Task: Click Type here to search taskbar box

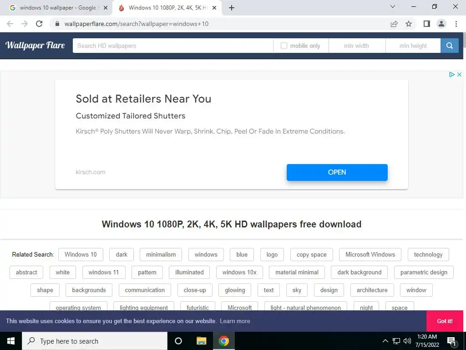Action: coord(95,341)
